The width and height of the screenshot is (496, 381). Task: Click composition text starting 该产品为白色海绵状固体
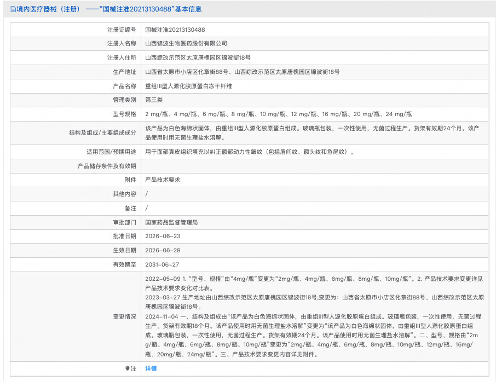(x=312, y=133)
